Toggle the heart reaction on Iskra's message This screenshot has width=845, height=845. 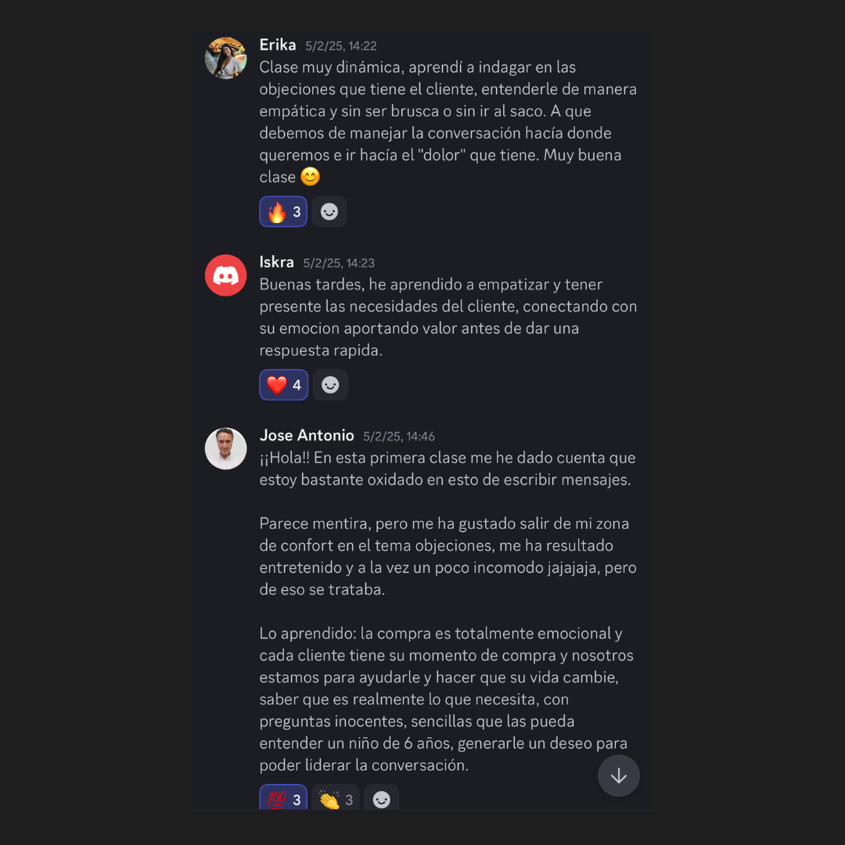[x=283, y=385]
